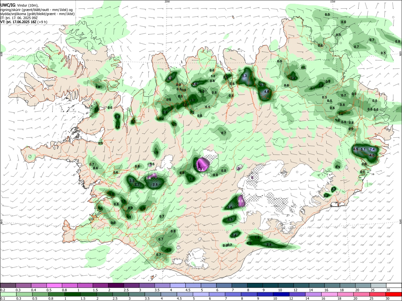Screen dimensions: 402x301
Task: Click the 2.7 precipitation value label
Action: pyautogui.click(x=137, y=185)
